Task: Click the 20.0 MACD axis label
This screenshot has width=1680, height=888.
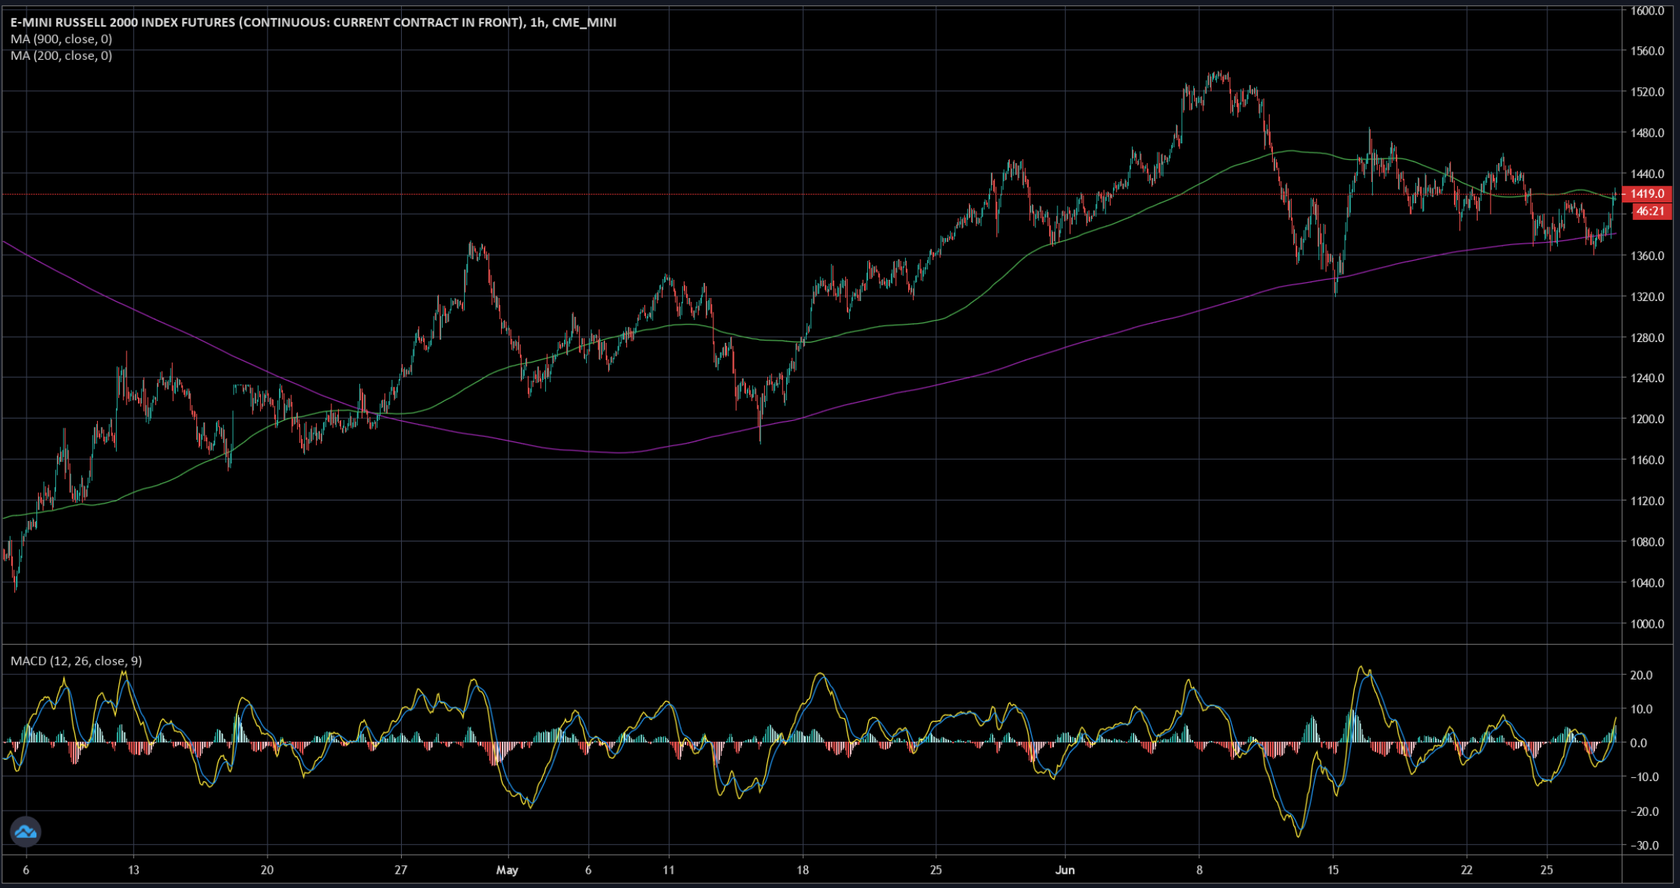Action: [x=1642, y=676]
